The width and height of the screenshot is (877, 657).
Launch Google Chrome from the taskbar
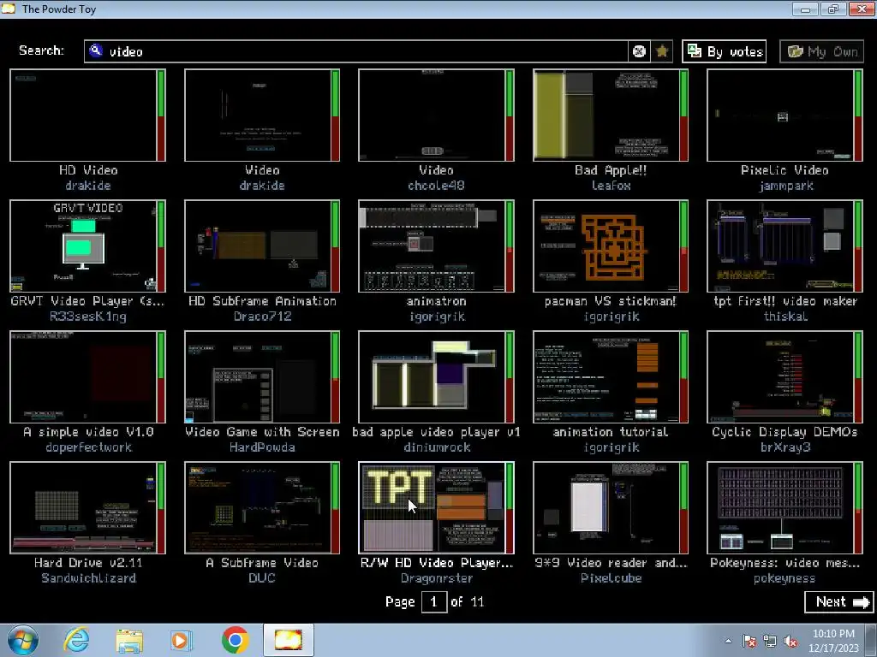point(235,640)
